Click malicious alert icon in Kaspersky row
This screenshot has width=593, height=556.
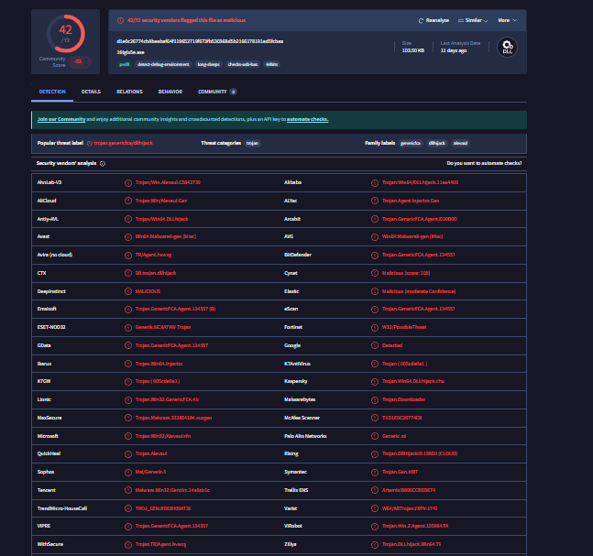click(375, 380)
